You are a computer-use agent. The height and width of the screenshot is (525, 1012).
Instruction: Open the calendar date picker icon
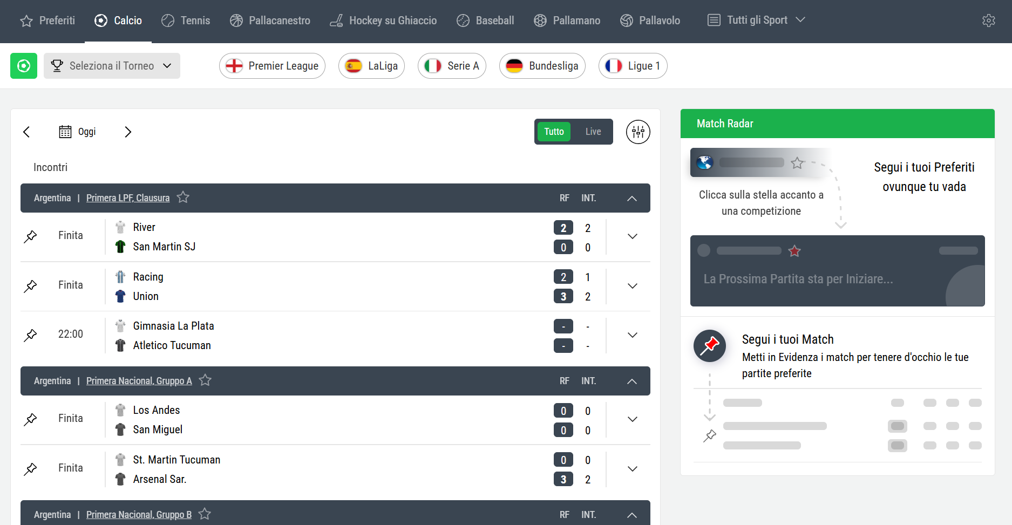(65, 132)
